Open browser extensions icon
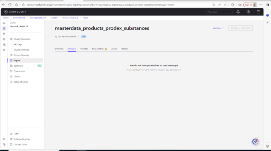 pos(233,5)
